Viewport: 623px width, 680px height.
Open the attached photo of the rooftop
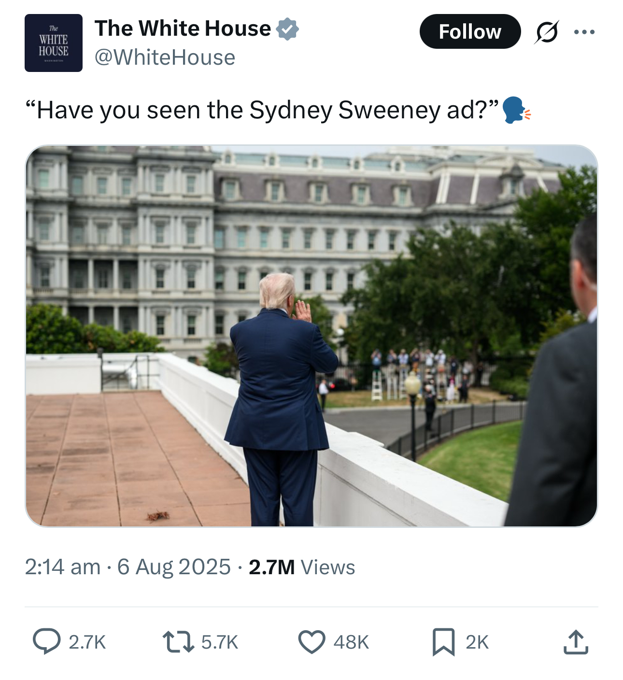click(311, 336)
